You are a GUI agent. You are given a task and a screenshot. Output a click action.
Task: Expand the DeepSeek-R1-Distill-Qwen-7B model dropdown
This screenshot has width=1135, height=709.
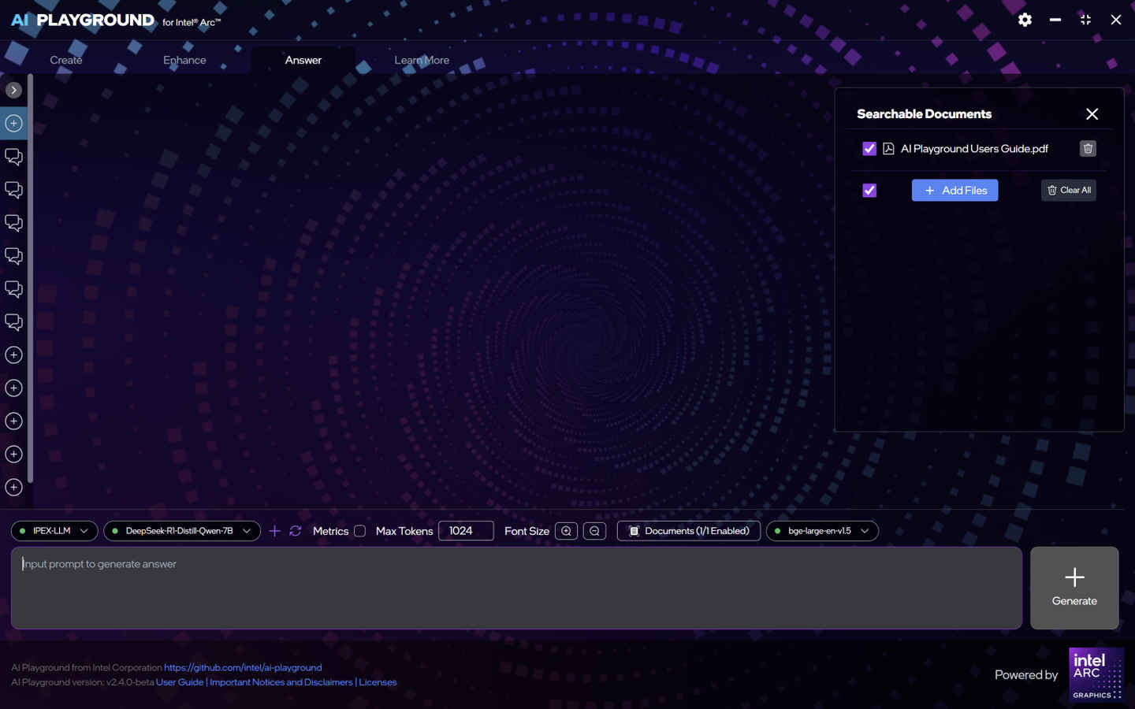(x=182, y=531)
